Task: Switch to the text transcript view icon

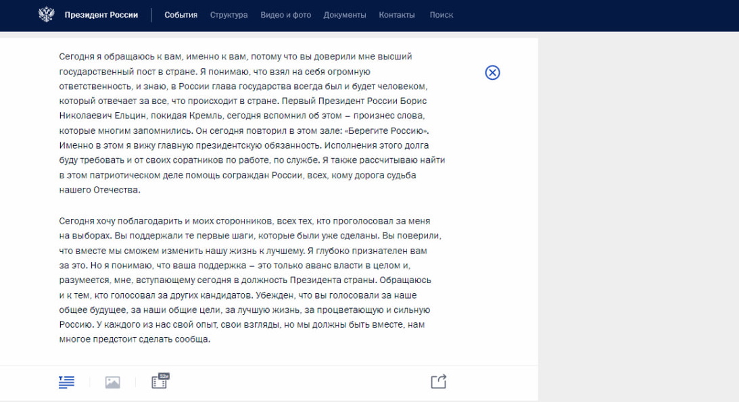Action: pos(66,382)
